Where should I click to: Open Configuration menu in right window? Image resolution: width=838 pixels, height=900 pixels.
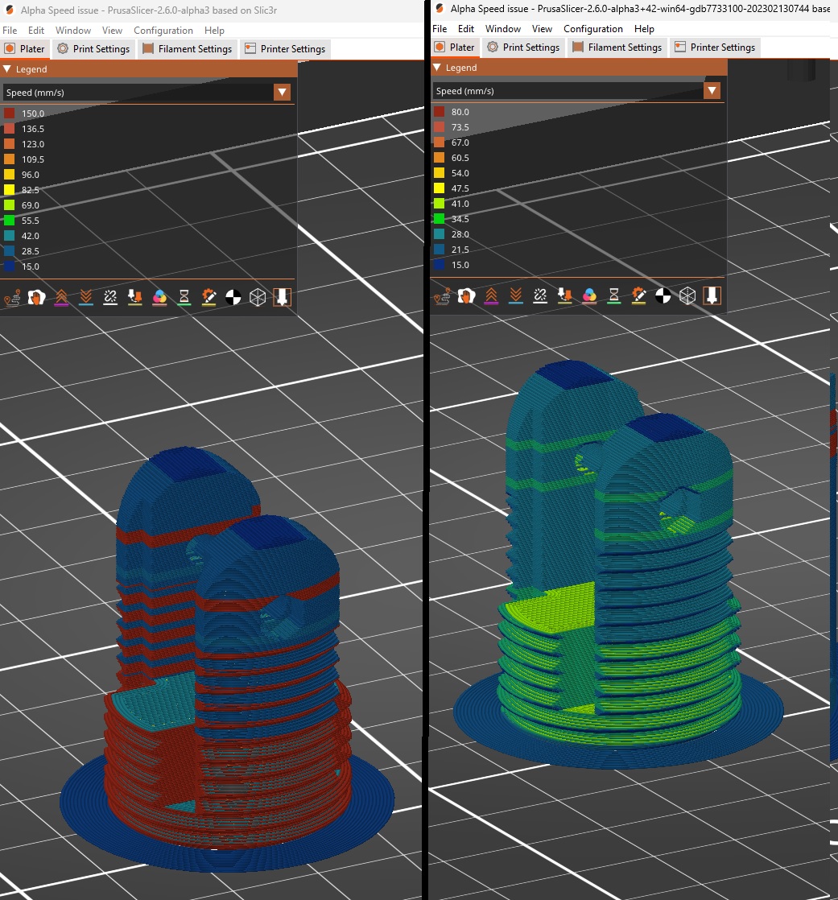point(593,29)
